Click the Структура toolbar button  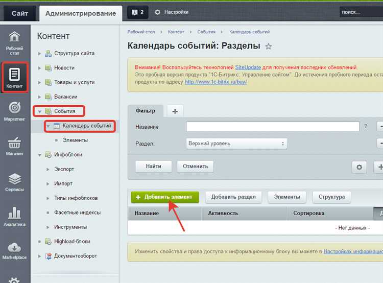[332, 197]
